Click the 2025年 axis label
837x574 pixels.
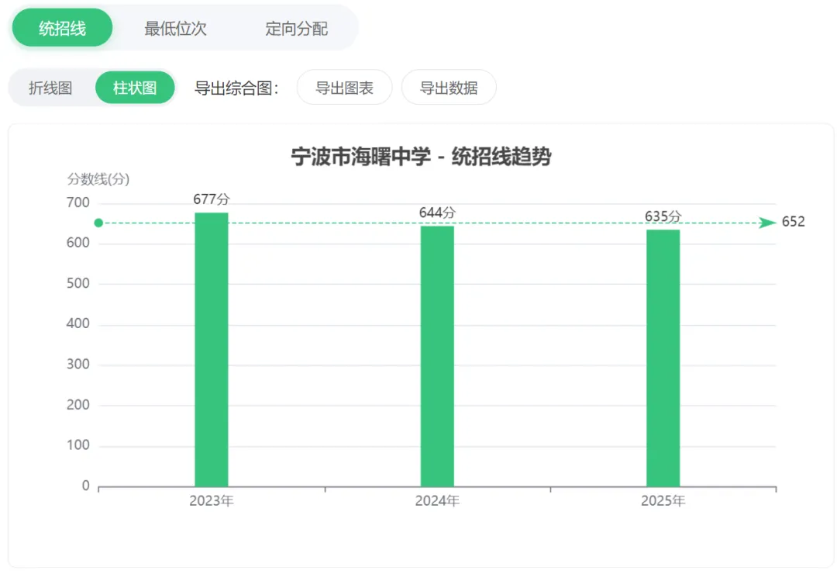663,501
